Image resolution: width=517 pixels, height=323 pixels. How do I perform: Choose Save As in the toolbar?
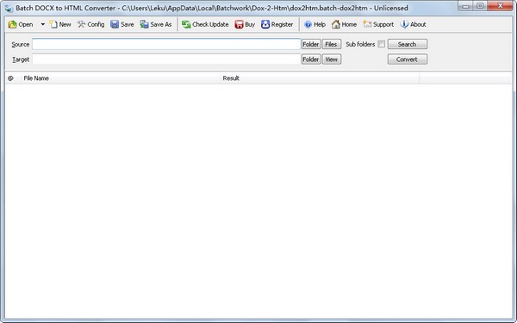click(x=156, y=24)
